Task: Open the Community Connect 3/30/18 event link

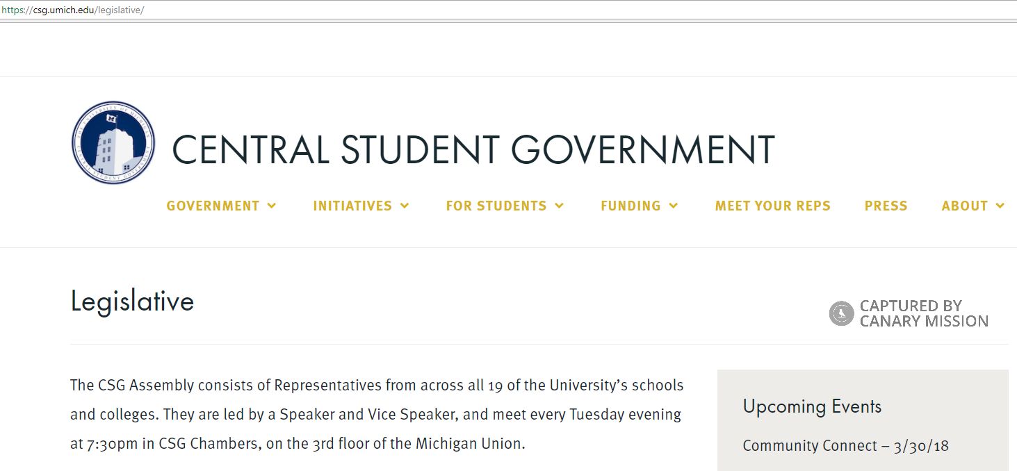Action: tap(845, 445)
